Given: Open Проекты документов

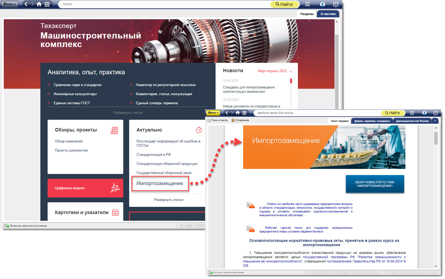Looking at the screenshot, I should point(71,150).
